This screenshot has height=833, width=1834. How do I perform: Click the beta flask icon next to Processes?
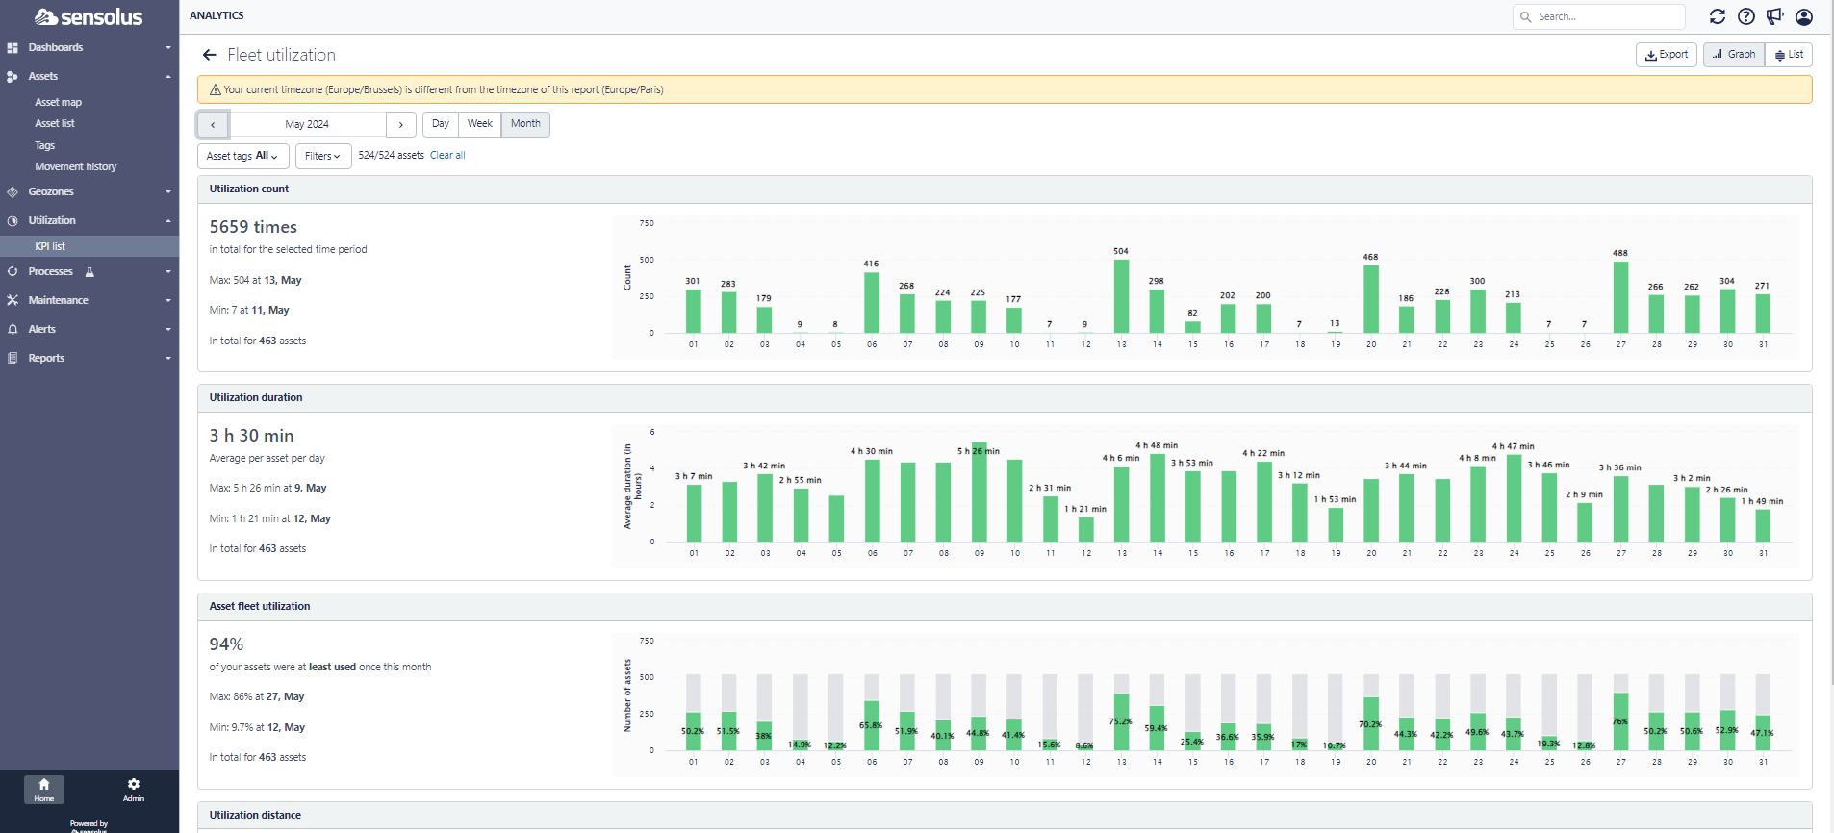tap(89, 272)
